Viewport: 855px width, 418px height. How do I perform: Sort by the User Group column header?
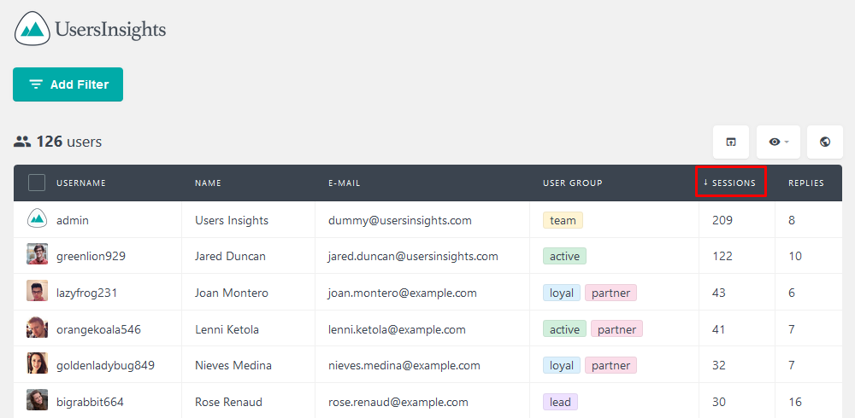click(x=573, y=183)
